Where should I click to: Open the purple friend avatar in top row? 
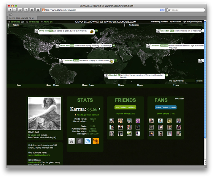[x=138, y=121]
